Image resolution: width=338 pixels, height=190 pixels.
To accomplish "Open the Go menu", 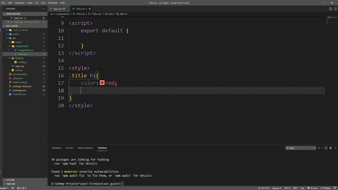I will coord(36,3).
